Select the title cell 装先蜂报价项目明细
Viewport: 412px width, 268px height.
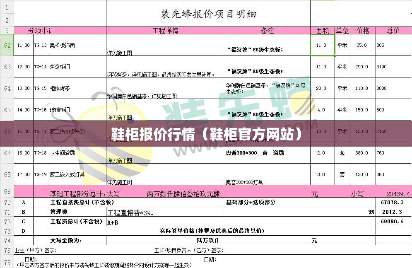pyautogui.click(x=208, y=13)
